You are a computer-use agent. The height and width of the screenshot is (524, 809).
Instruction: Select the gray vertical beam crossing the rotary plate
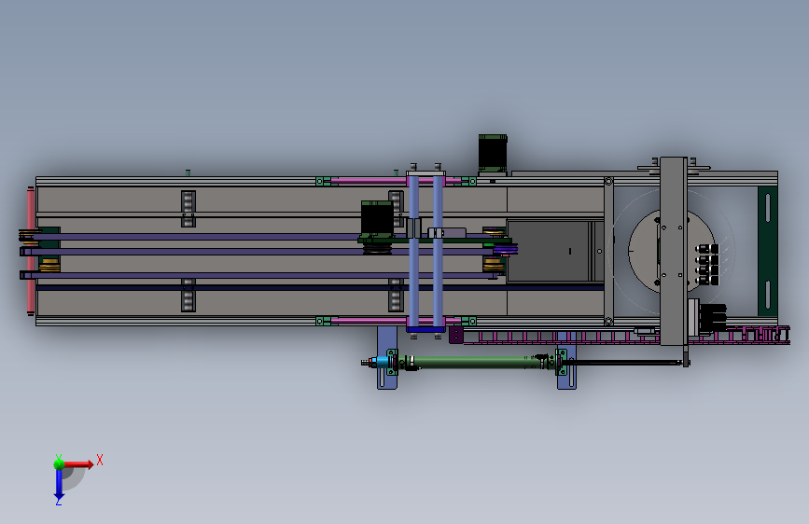pyautogui.click(x=674, y=251)
